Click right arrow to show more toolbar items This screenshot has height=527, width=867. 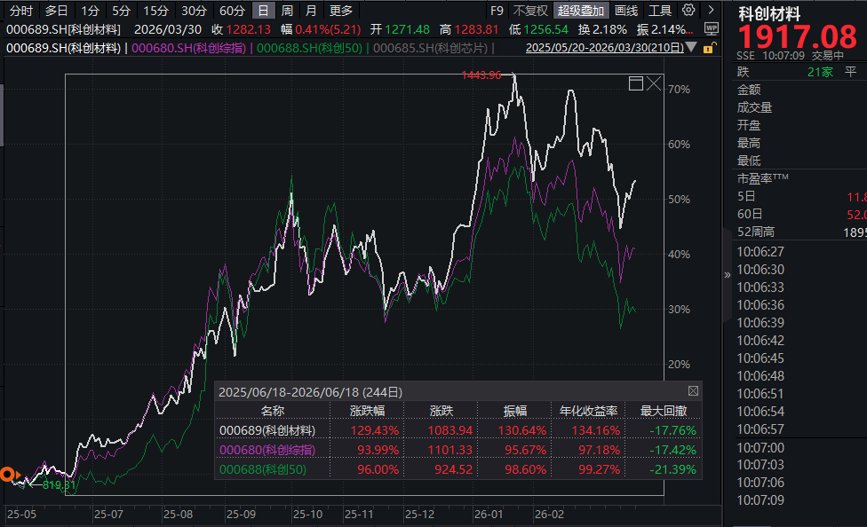point(711,10)
